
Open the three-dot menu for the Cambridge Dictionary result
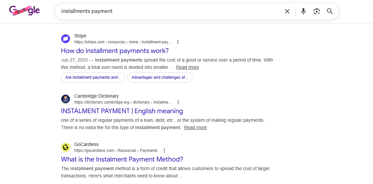click(178, 102)
